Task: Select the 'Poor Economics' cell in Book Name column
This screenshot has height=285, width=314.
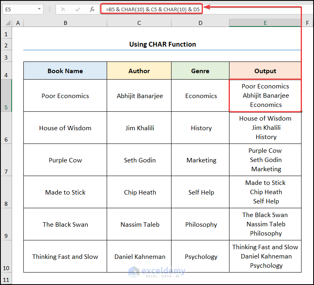Action: [x=65, y=96]
